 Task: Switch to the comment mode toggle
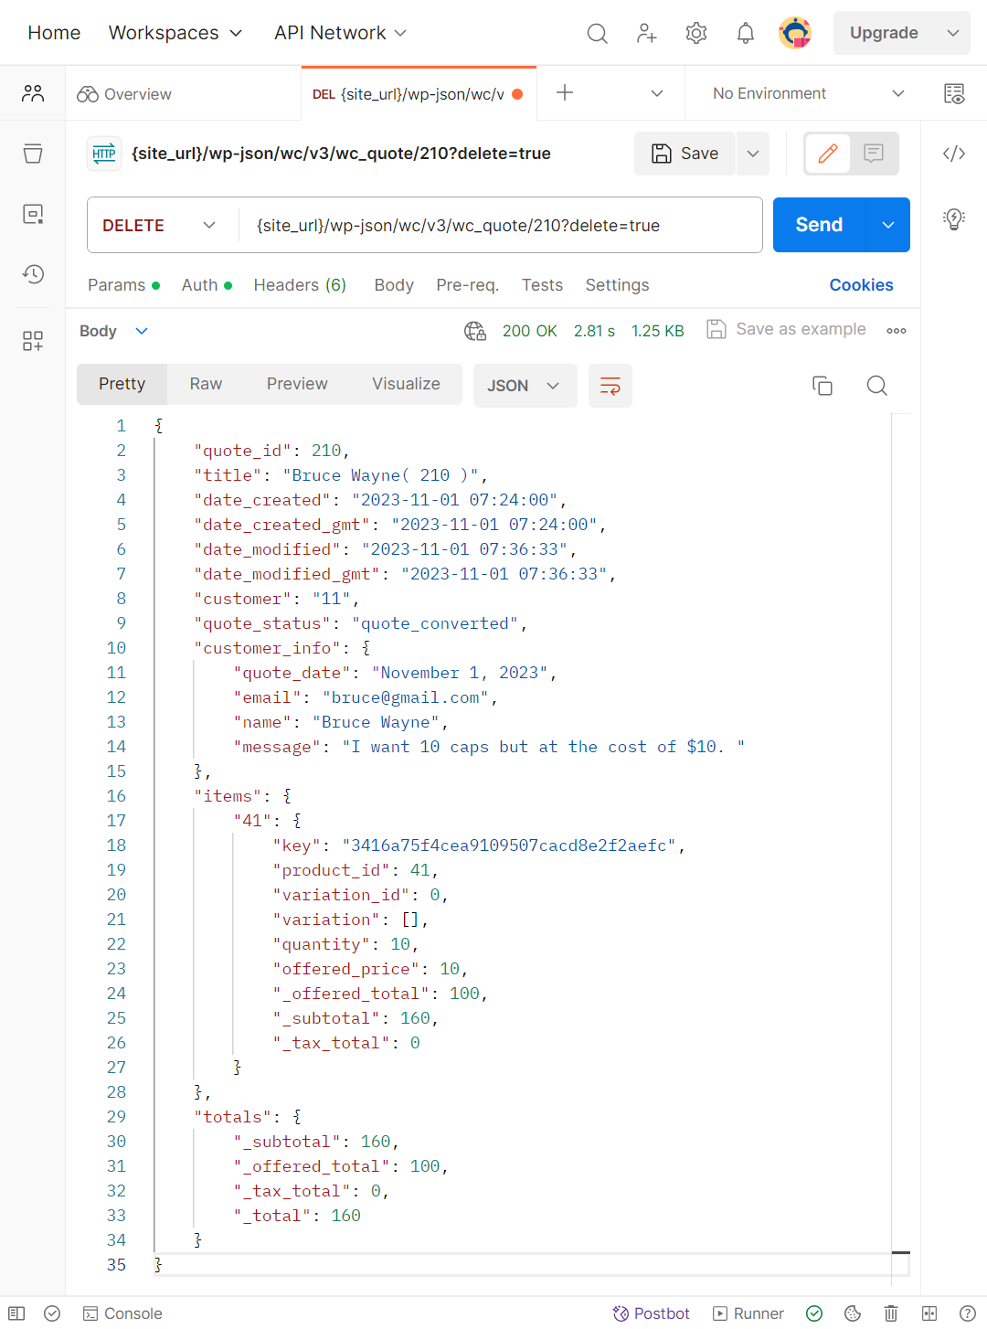point(874,154)
